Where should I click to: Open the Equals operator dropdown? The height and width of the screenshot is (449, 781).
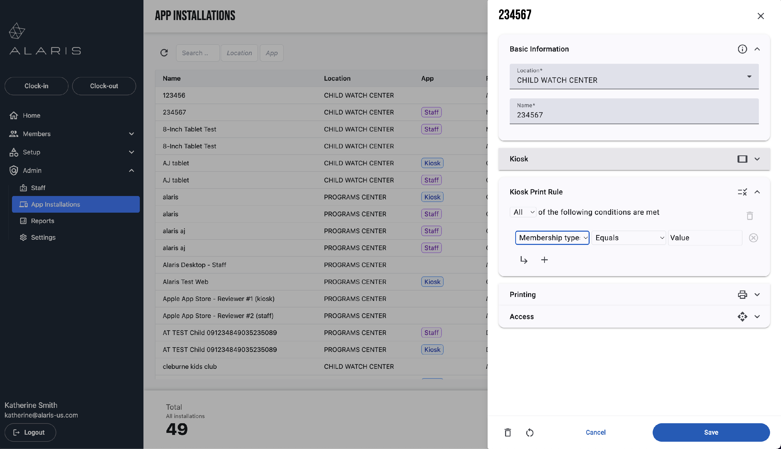[628, 238]
